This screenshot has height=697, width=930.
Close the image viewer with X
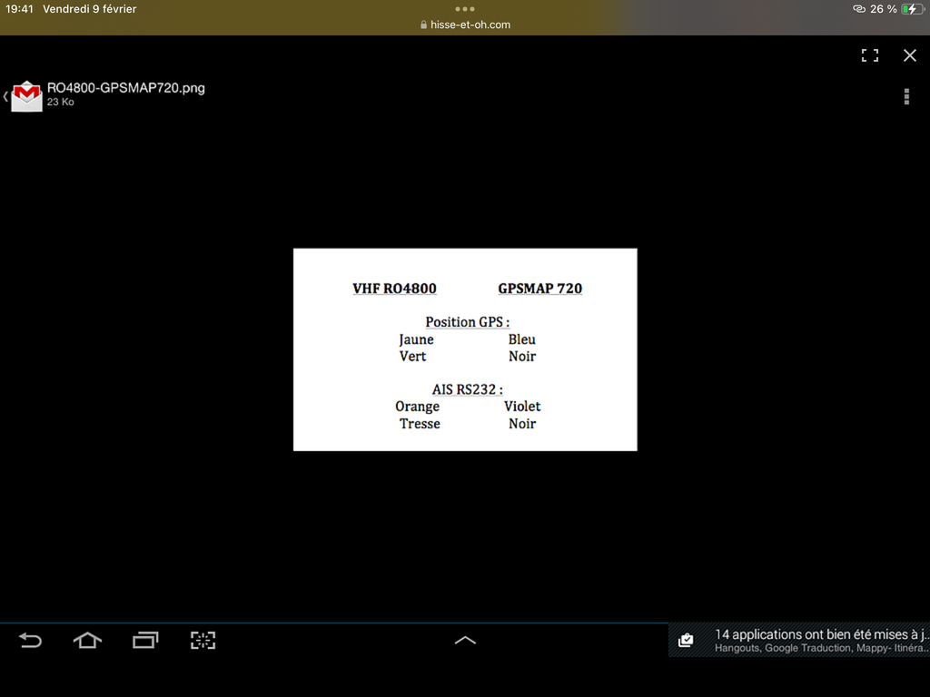[x=910, y=55]
